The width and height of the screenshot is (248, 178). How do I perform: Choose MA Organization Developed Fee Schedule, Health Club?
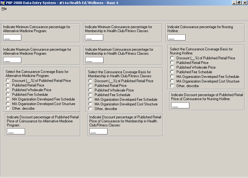(x=123, y=100)
